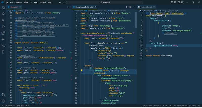Click the next-app1 command center search box
Image resolution: width=202 pixels, height=108 pixels.
click(x=105, y=2)
